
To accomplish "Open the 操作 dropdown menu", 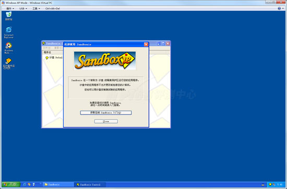I will (x=10, y=8).
